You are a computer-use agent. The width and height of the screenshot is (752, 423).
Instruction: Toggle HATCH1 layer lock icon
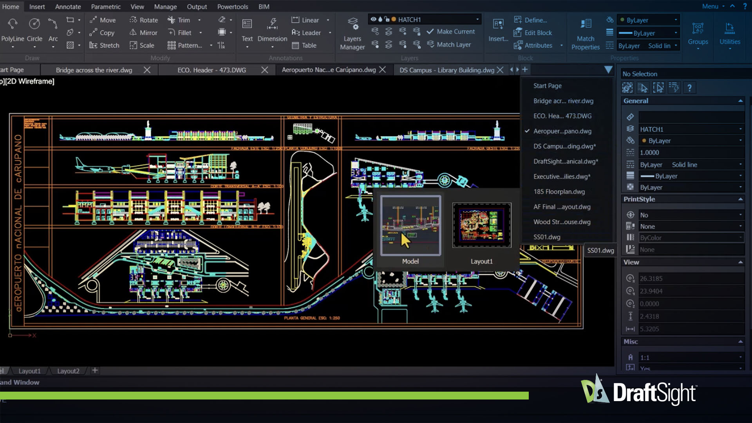click(x=387, y=19)
